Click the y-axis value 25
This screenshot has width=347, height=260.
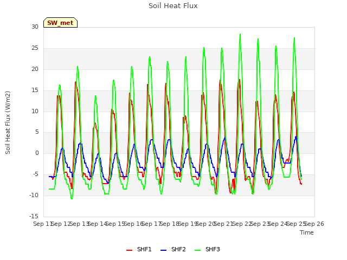pyautogui.click(x=35, y=48)
